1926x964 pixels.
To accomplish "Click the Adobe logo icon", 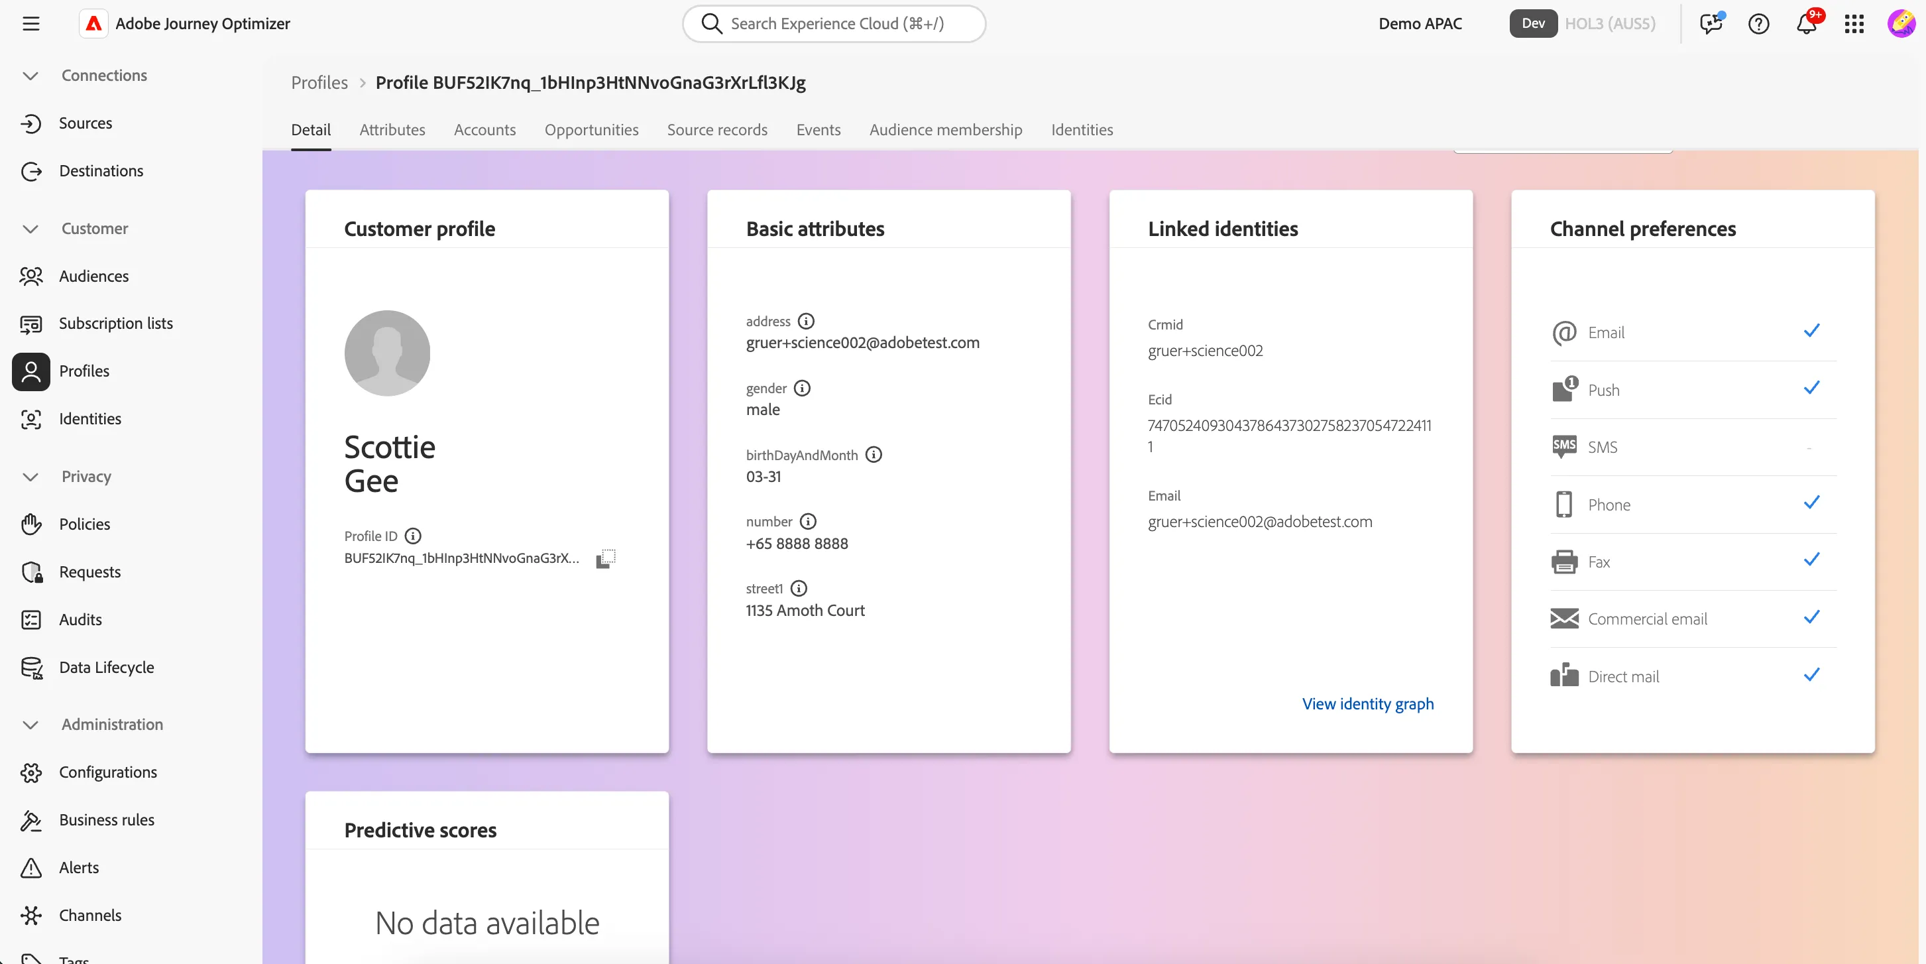I will (93, 23).
